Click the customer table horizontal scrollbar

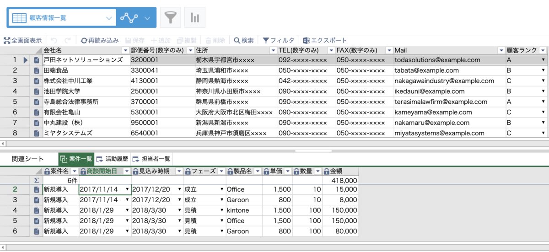274,144
